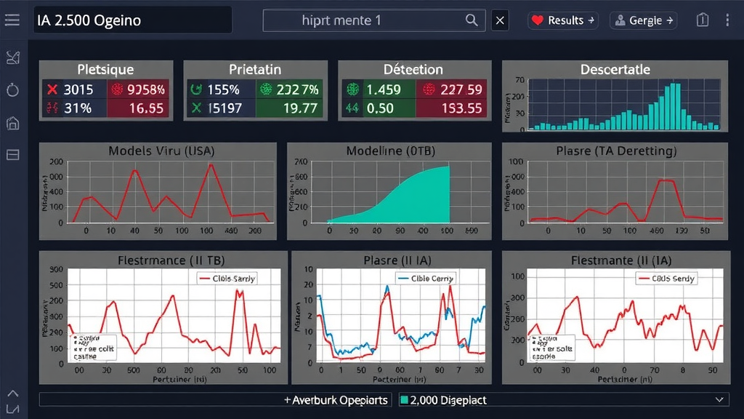Select the panel layout icon in sidebar

12,155
